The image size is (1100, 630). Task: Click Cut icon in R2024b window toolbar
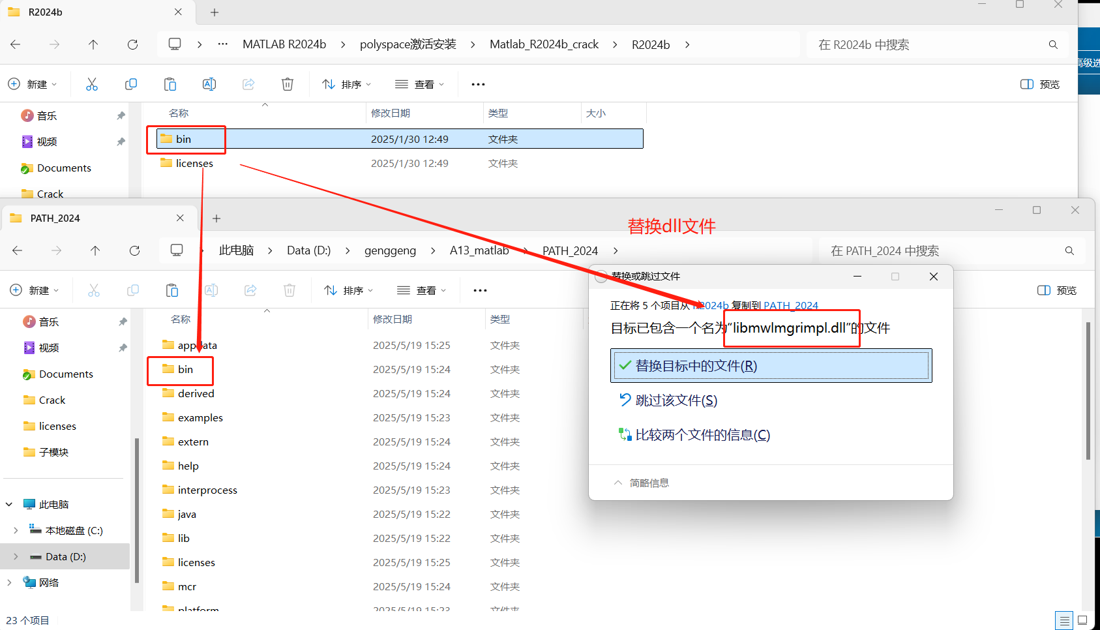[92, 84]
